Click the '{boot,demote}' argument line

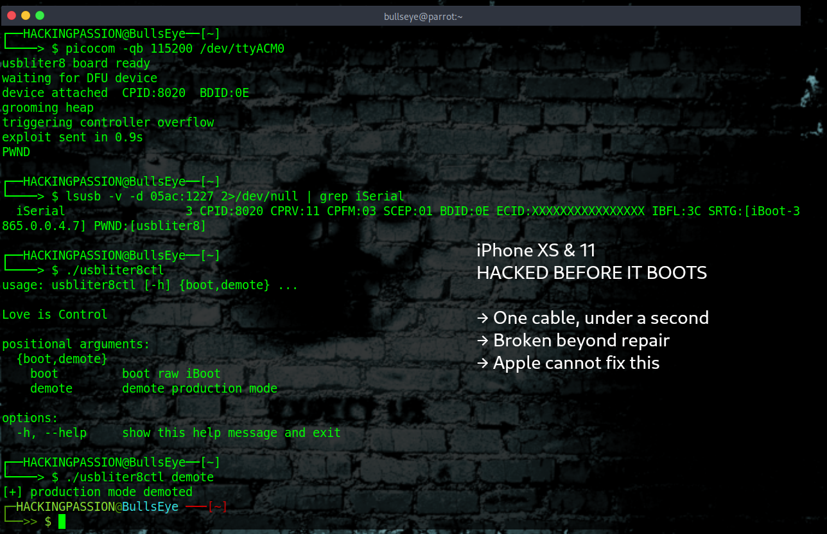point(62,359)
